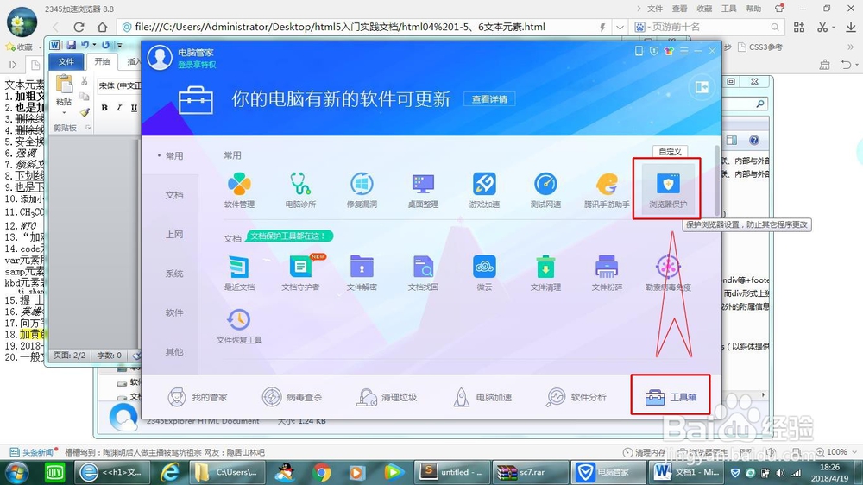This screenshot has width=863, height=485.
Task: Open the 电脑管家 menu hamburger icon
Action: pos(683,51)
